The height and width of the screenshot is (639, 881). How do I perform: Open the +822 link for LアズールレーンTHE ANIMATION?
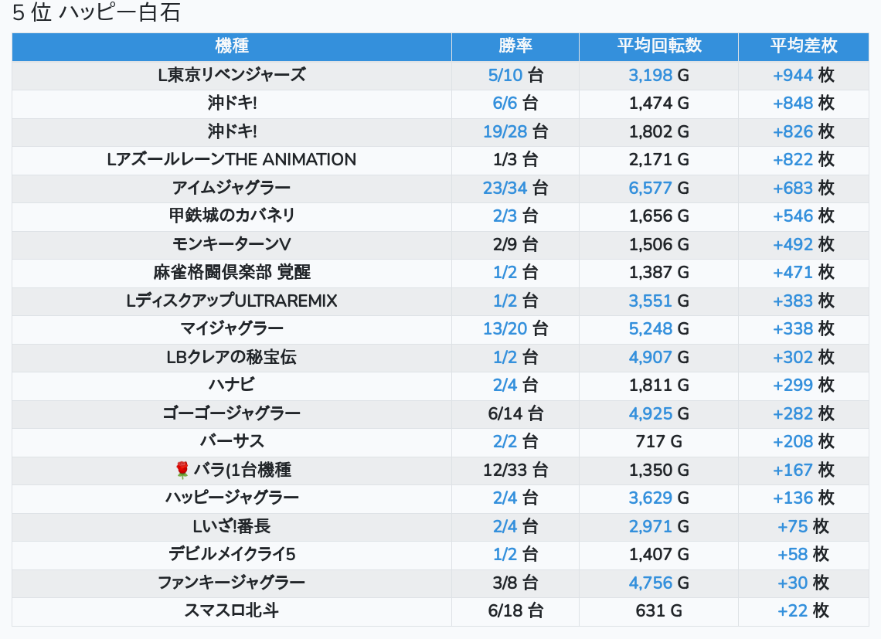792,160
